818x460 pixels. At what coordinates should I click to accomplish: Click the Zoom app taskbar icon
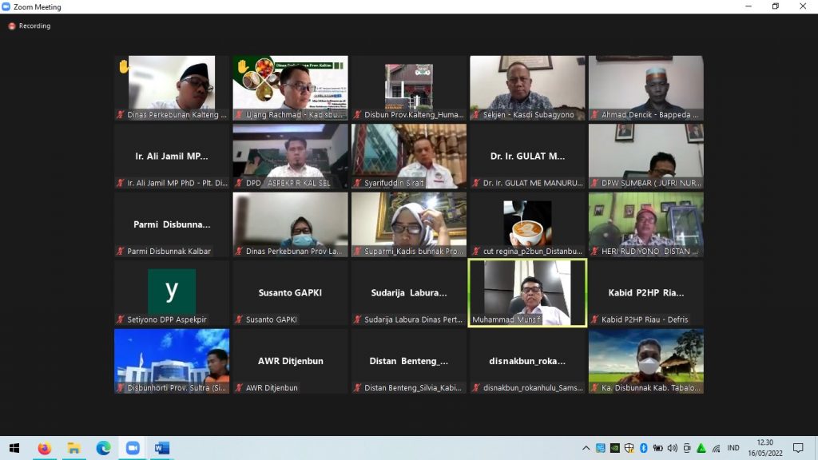pyautogui.click(x=133, y=448)
